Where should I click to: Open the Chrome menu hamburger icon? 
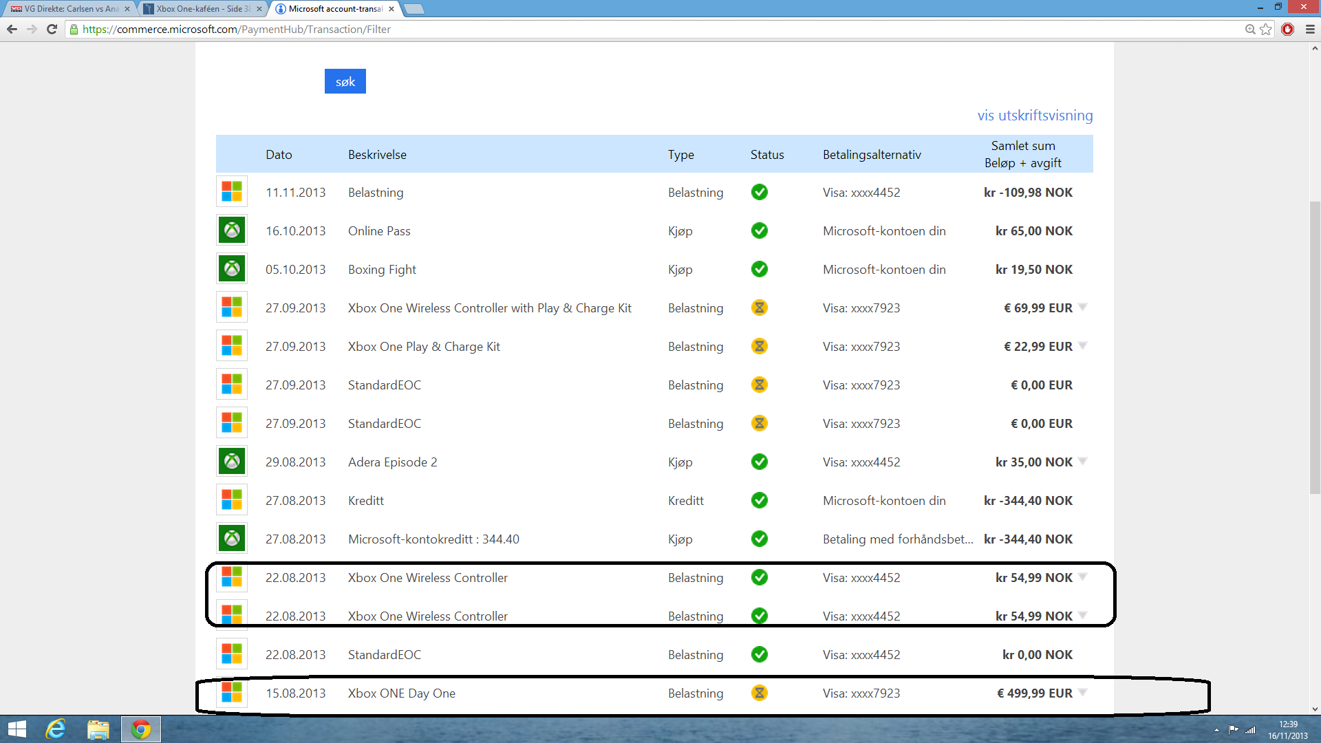(1310, 29)
